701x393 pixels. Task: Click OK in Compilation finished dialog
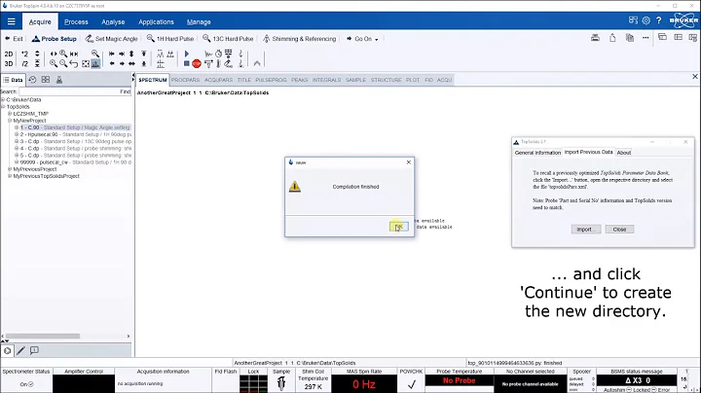(399, 227)
